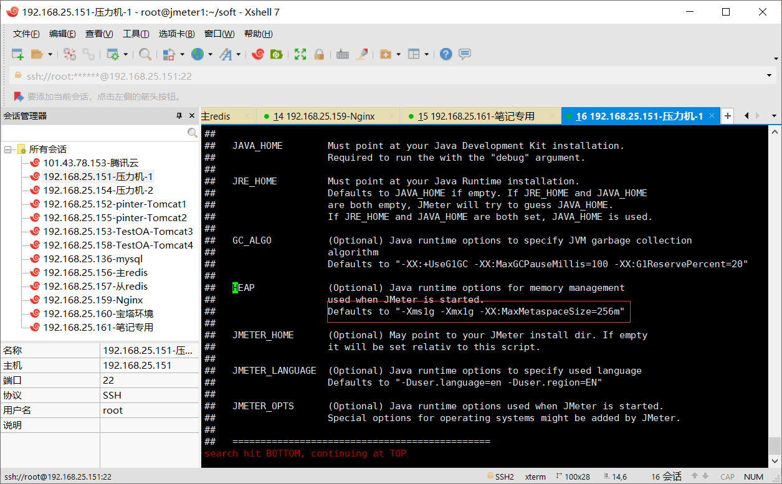
Task: Toggle full screen green arrows icon
Action: 300,54
